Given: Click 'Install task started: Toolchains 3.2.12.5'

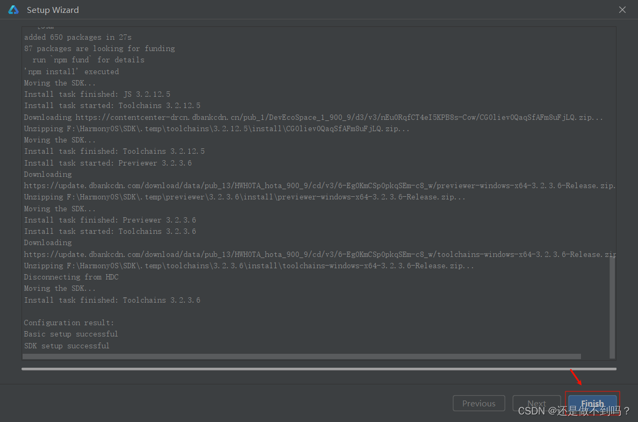Looking at the screenshot, I should pyautogui.click(x=112, y=105).
